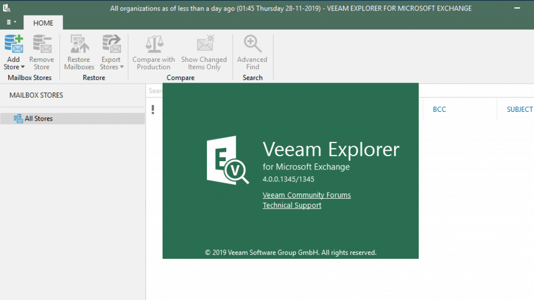Image resolution: width=534 pixels, height=300 pixels.
Task: Switch to the HOME ribbon tab
Action: click(43, 23)
